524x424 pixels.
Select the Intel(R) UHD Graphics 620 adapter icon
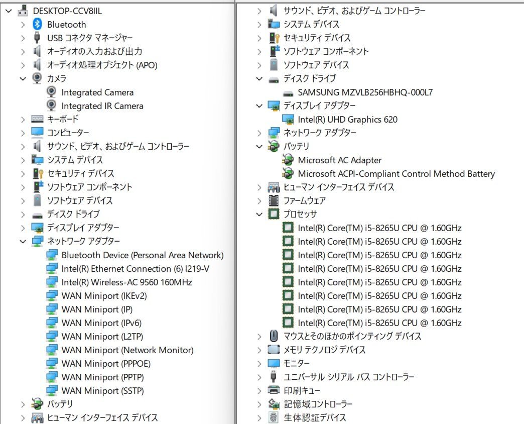(x=289, y=120)
